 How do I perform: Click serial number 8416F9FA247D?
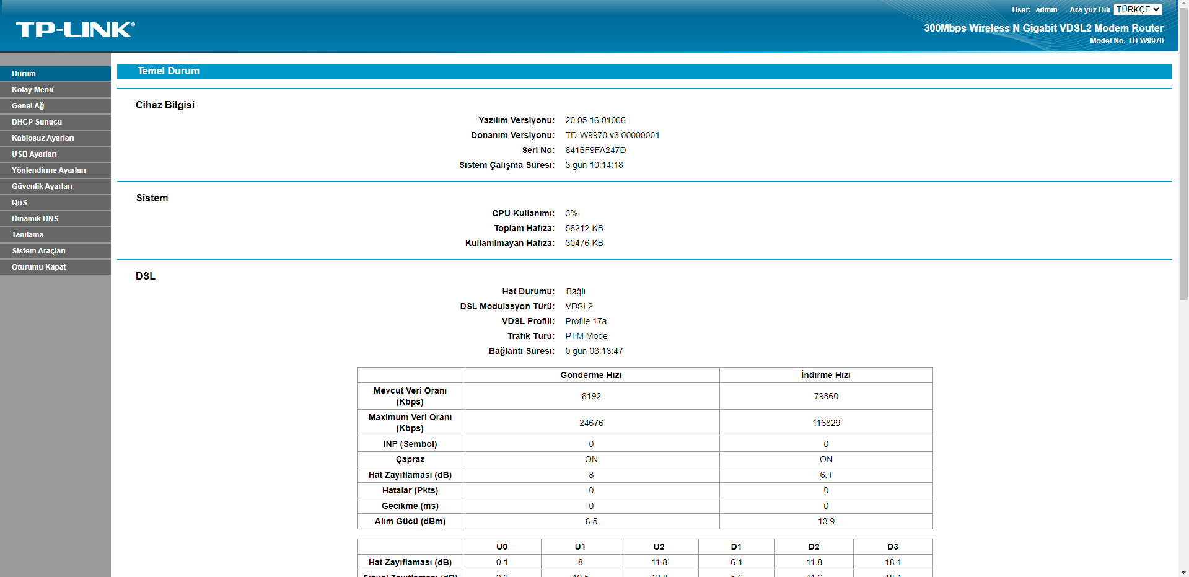coord(595,150)
